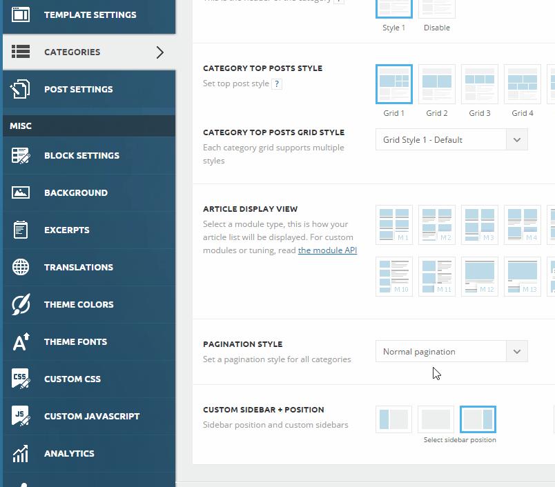Choose Grid 2 top posts style

[437, 84]
